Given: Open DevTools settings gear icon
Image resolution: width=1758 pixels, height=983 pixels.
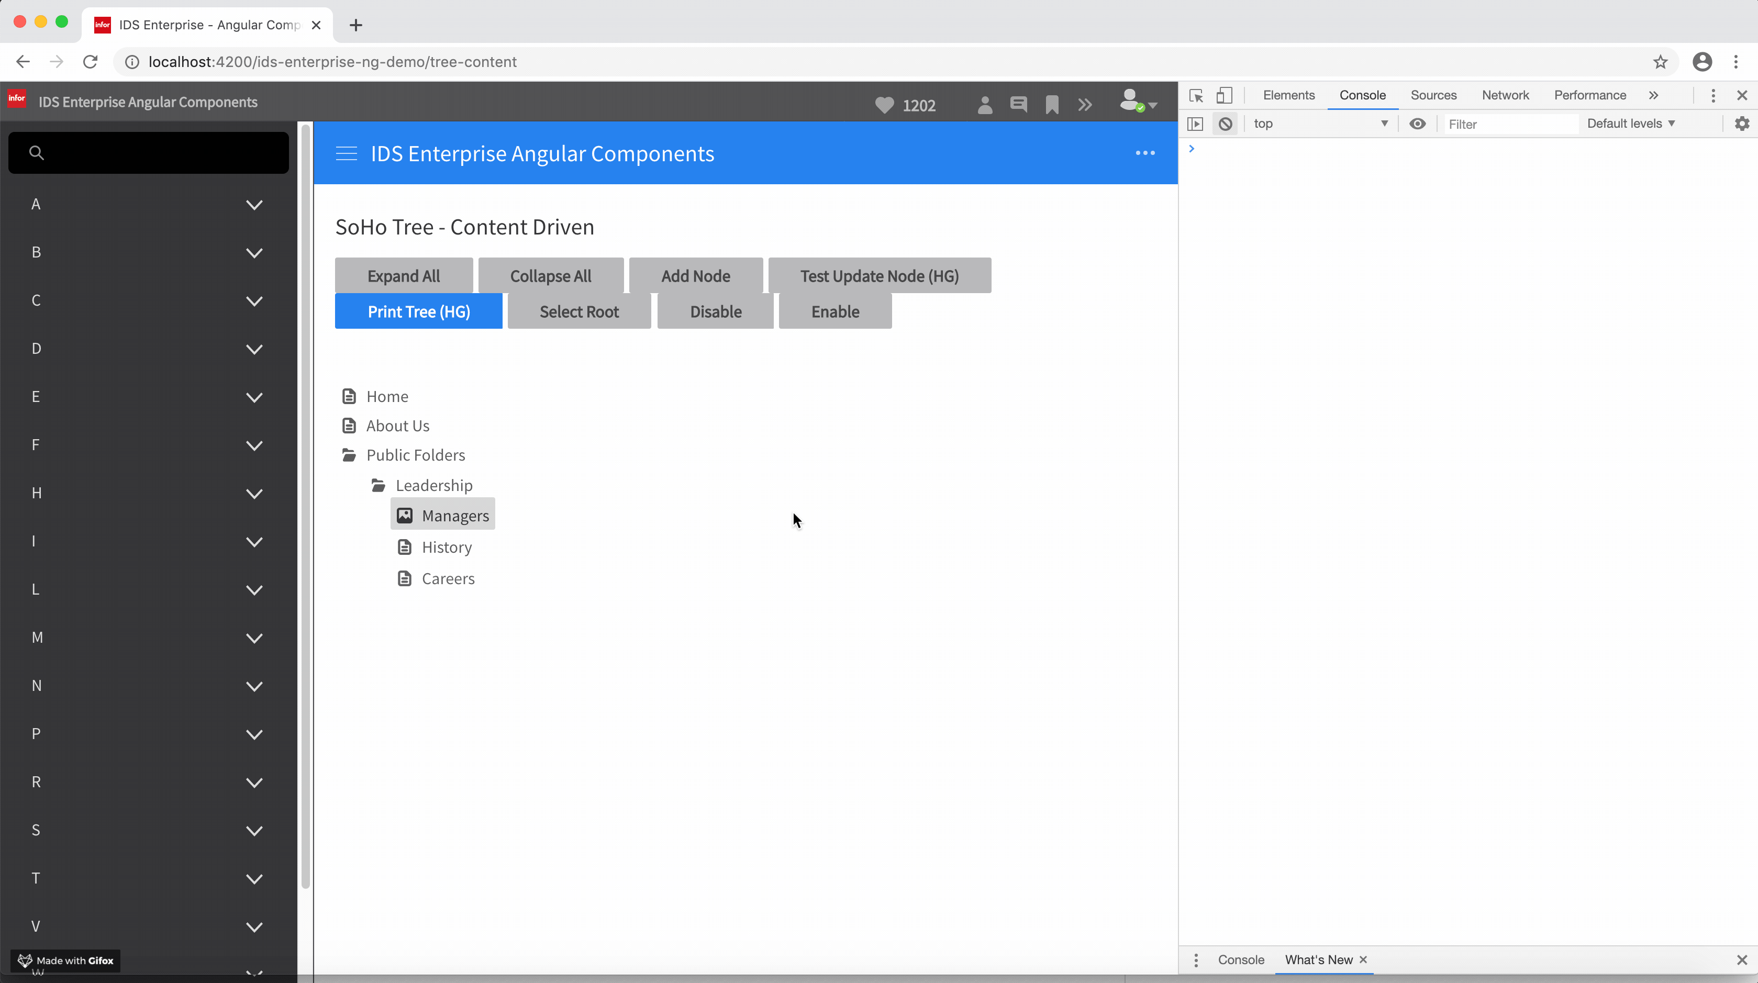Looking at the screenshot, I should click(1742, 124).
